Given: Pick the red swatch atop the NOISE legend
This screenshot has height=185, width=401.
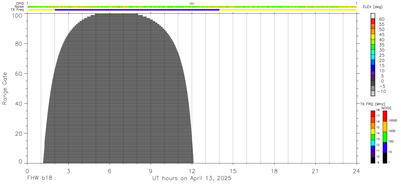Looking at the screenshot, I should [385, 116].
